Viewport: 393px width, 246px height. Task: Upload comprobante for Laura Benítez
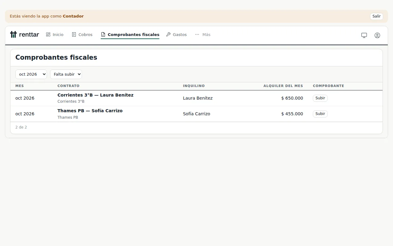320,98
